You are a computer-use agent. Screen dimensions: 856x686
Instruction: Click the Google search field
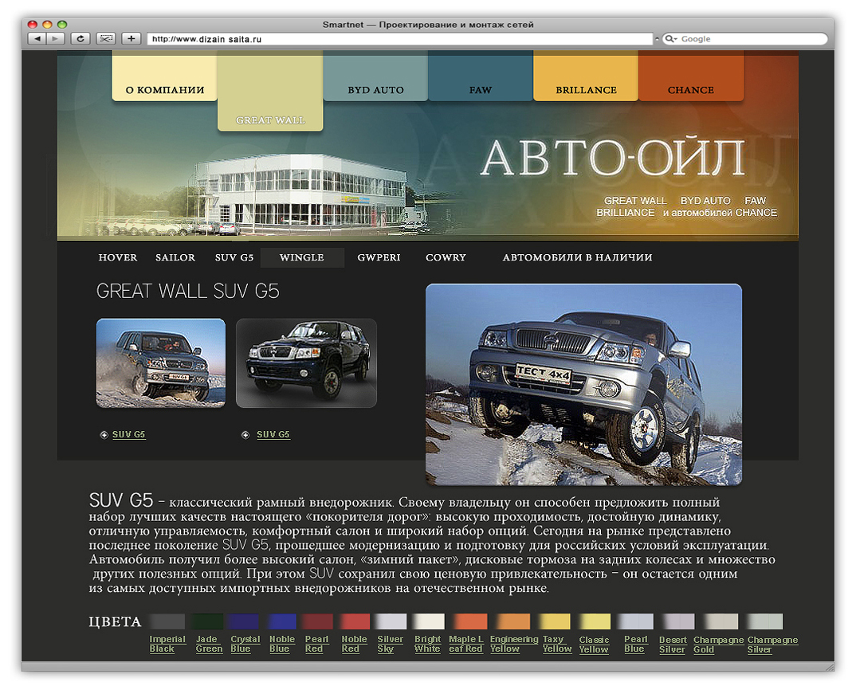(744, 39)
